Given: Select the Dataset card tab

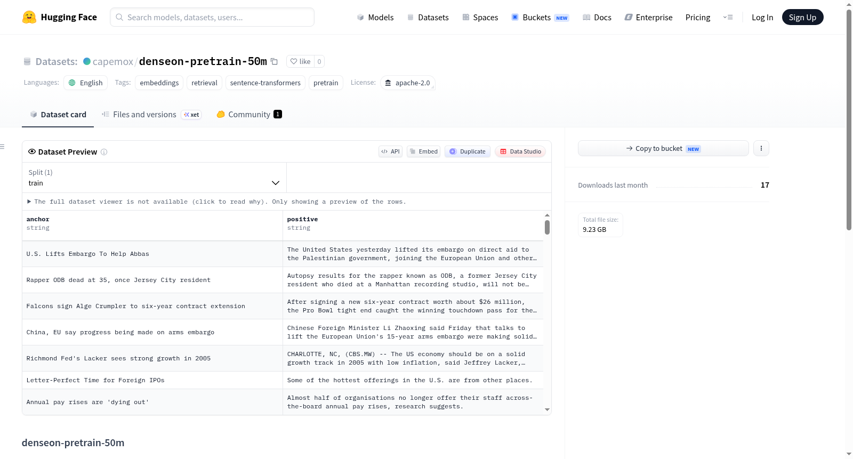Looking at the screenshot, I should (58, 114).
